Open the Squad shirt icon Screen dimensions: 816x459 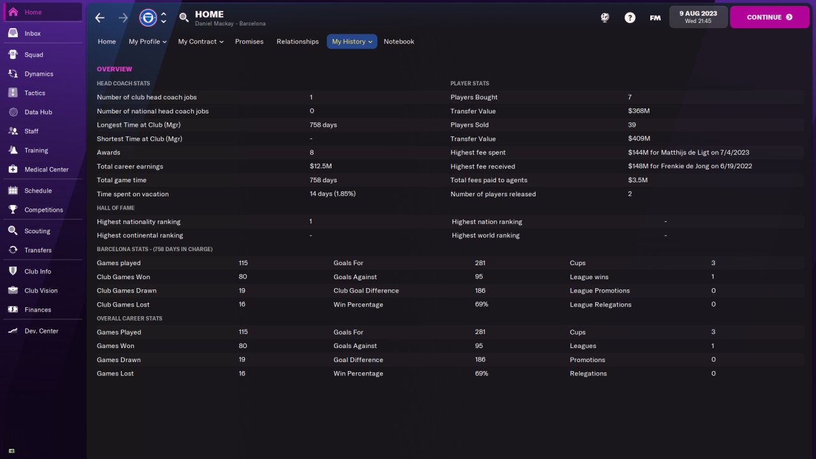click(x=13, y=55)
